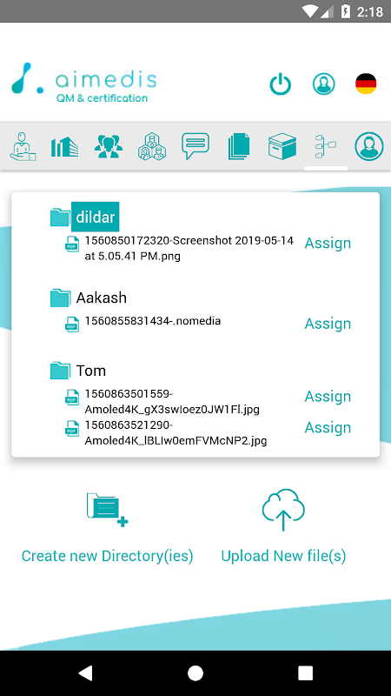Click file icon beside 1560863501559-Amoled4K
391x696 pixels.
click(72, 397)
